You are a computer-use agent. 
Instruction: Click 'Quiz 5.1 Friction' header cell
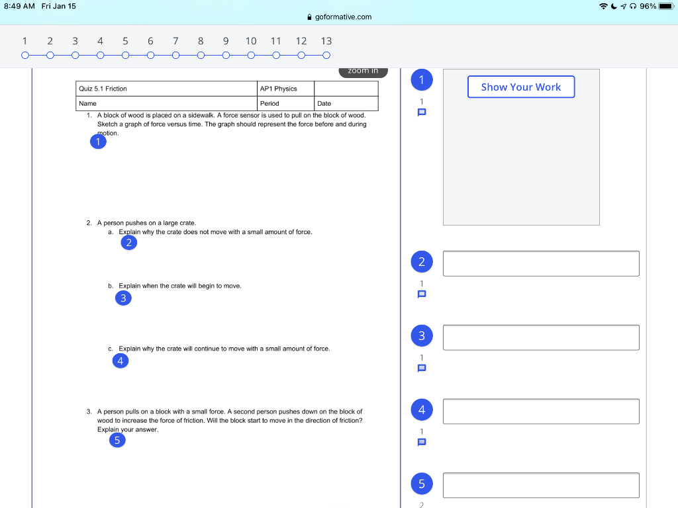[x=166, y=89]
